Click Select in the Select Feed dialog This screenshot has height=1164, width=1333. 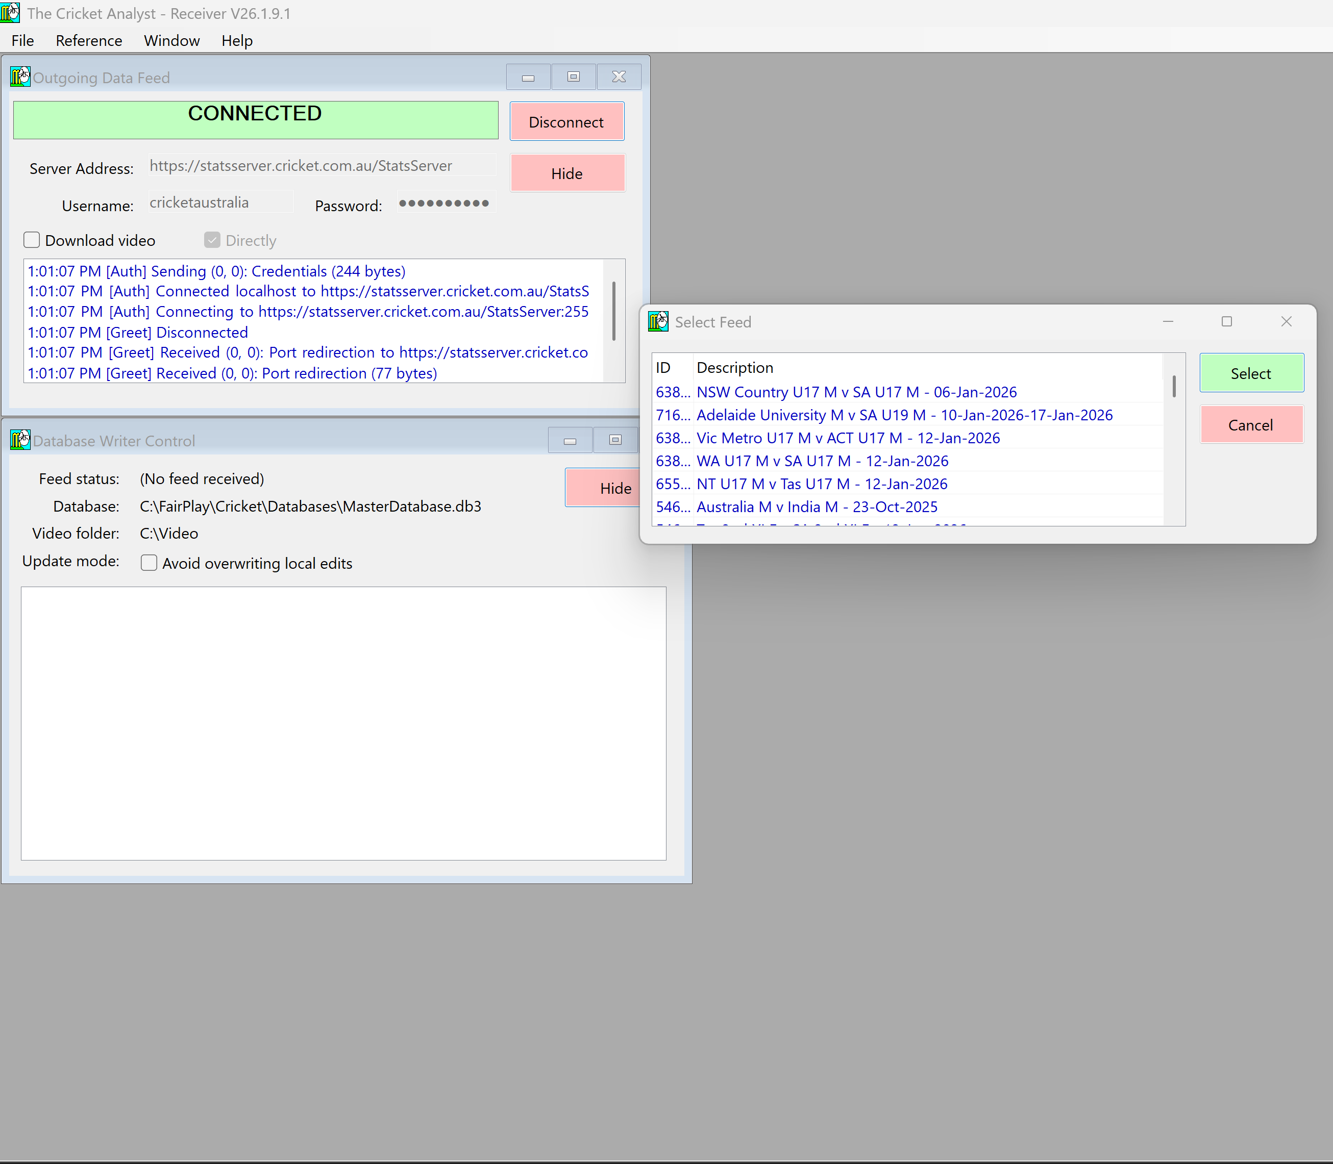1251,373
